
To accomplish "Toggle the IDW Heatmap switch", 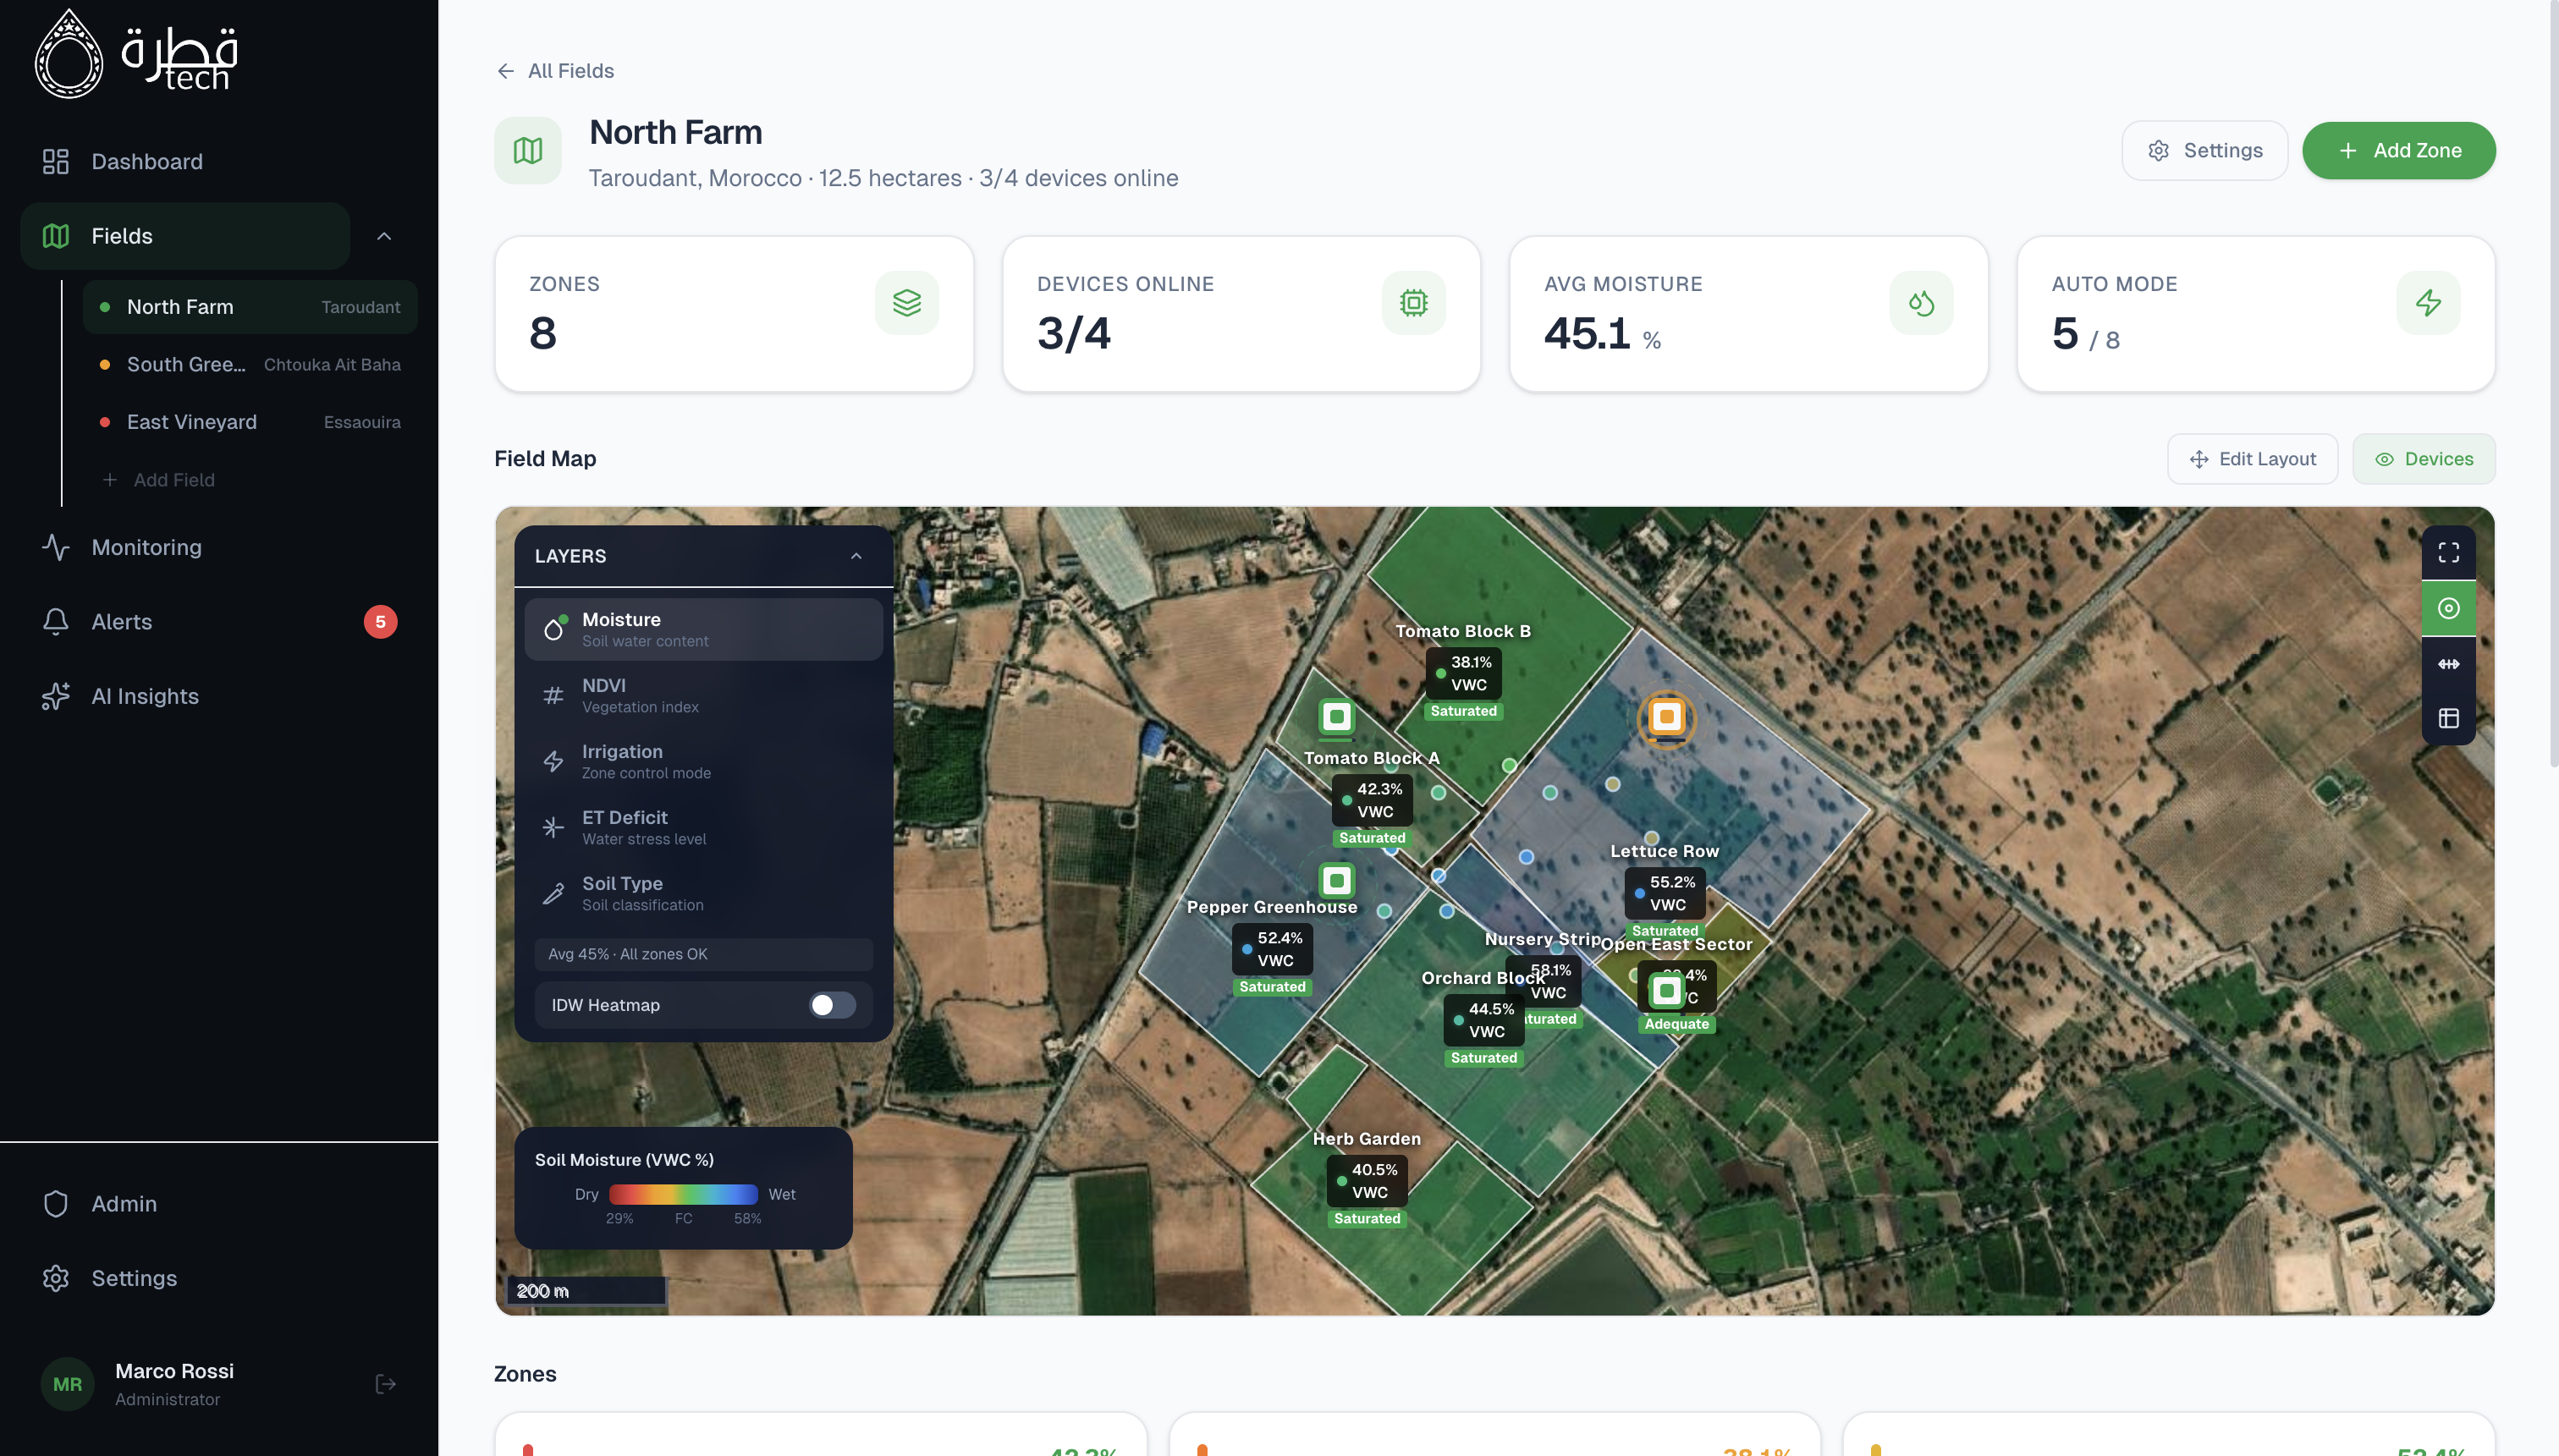I will pyautogui.click(x=831, y=1005).
